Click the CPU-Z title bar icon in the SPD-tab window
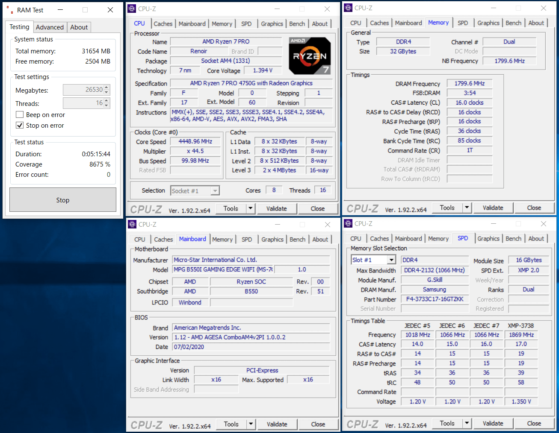 [x=348, y=223]
